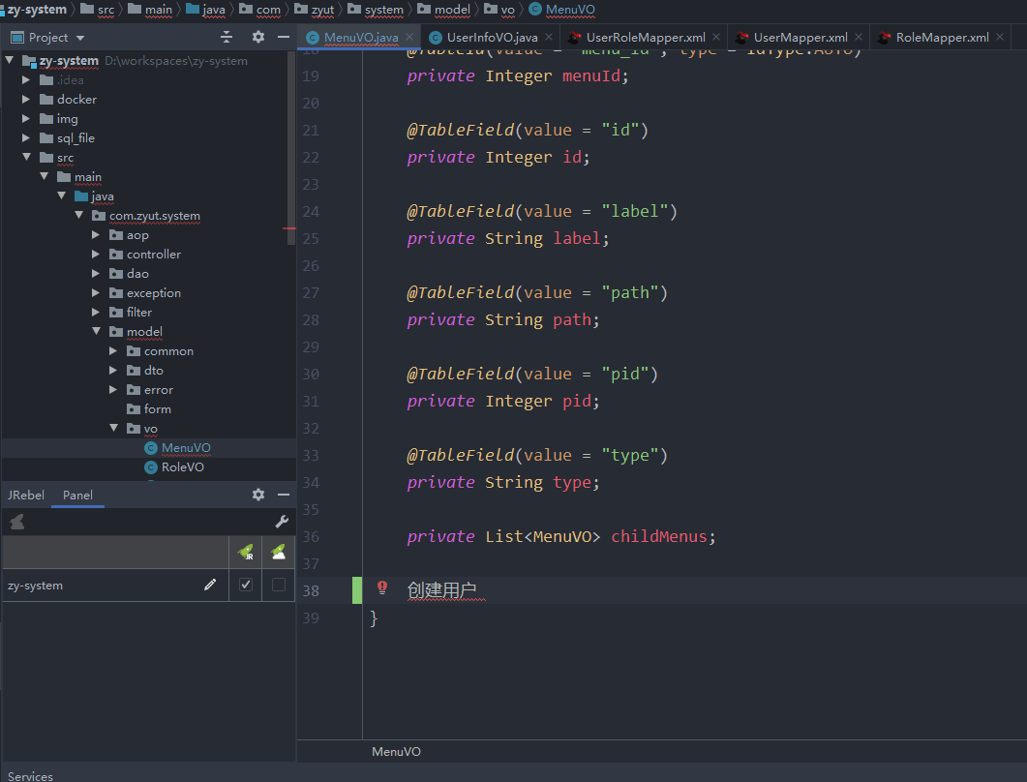Click the Scroll from Source icon
The image size is (1027, 782).
227,35
